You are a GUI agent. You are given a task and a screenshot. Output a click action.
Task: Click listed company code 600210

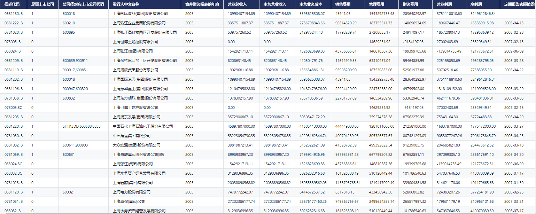69,23
